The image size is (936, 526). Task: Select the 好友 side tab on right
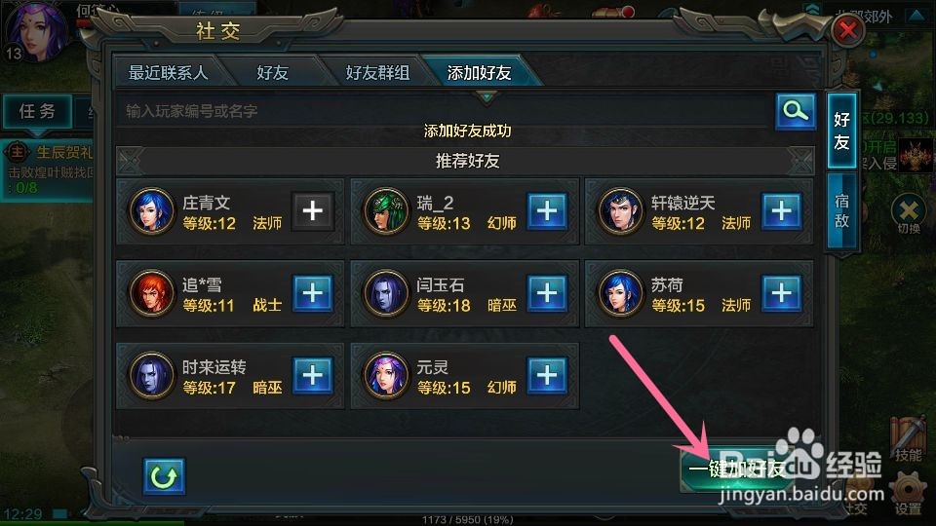point(841,131)
